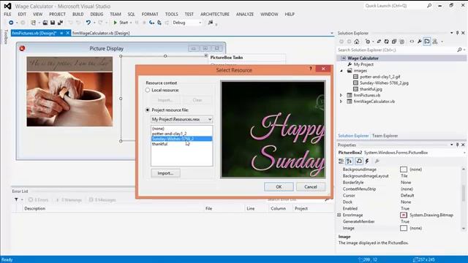This screenshot has width=468, height=263.
Task: Select (none) in resource list
Action: [158, 129]
